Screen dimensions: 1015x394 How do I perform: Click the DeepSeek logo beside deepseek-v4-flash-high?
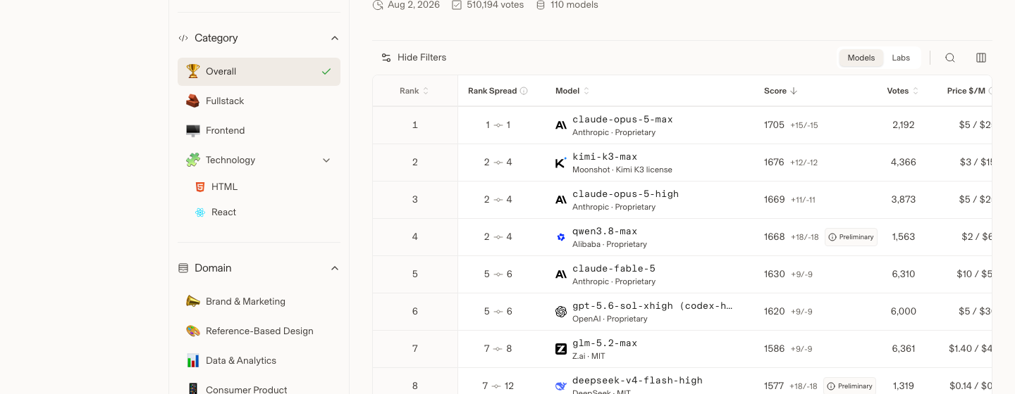pyautogui.click(x=561, y=386)
